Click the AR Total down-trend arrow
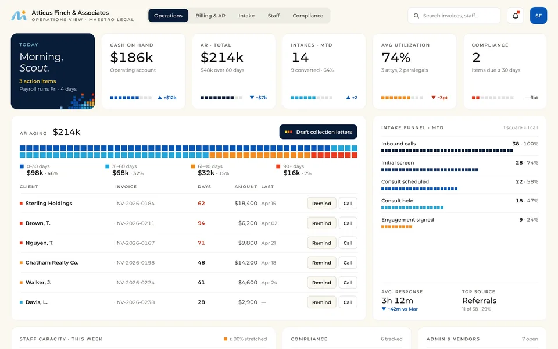Viewport: 558px width, 349px height. pyautogui.click(x=252, y=98)
